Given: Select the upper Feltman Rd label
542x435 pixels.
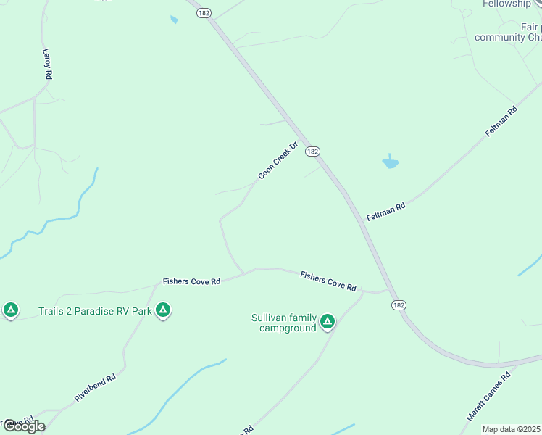Looking at the screenshot, I should (x=501, y=121).
